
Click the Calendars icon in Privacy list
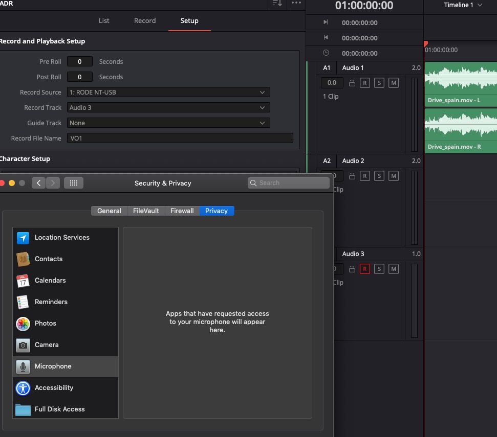click(x=23, y=281)
